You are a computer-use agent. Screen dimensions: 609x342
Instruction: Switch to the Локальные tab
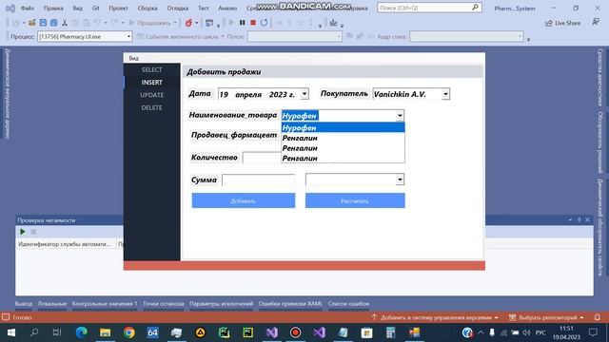pyautogui.click(x=52, y=304)
